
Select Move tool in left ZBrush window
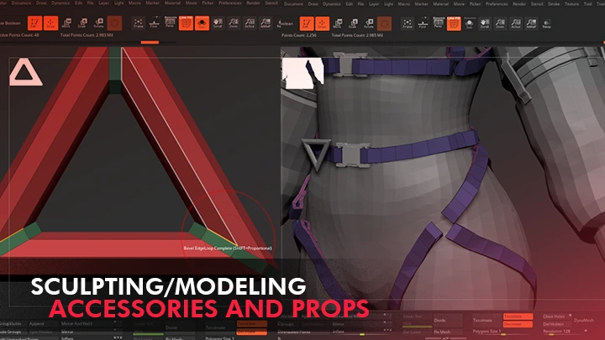tap(66, 24)
